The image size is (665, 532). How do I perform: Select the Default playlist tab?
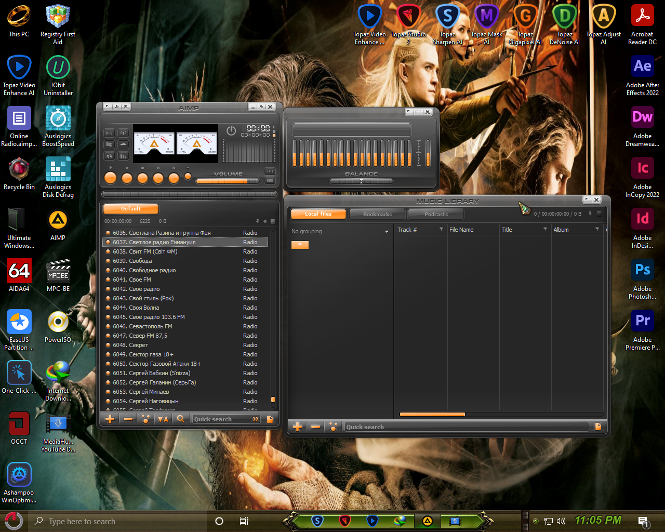coord(131,209)
